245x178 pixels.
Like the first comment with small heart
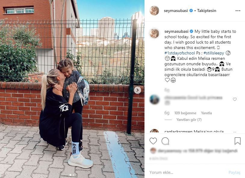pyautogui.click(x=235, y=99)
